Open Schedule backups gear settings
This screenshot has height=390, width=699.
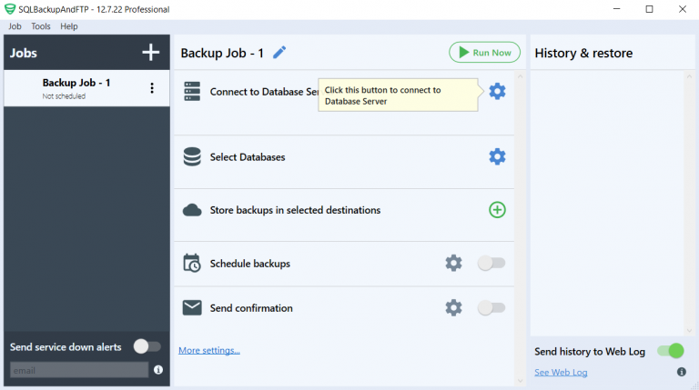tap(453, 263)
